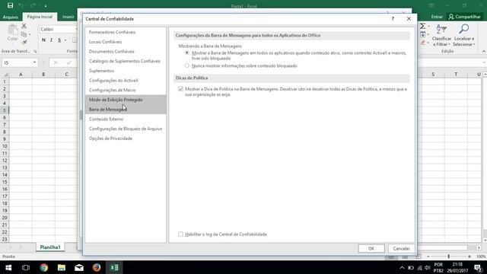Expand the copy options dropdown arrow
Screen dimensions: 487x274
point(30,34)
